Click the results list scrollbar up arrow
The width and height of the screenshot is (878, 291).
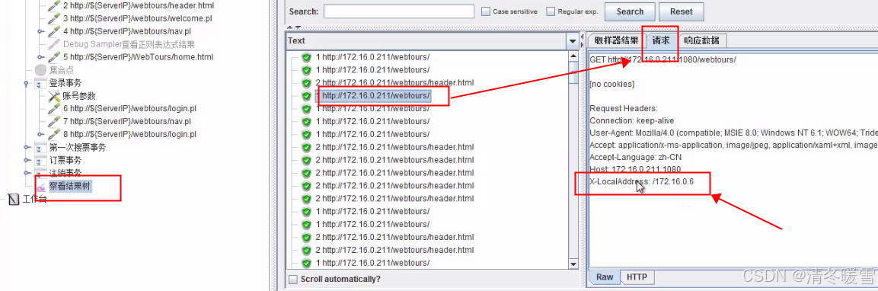tap(573, 56)
